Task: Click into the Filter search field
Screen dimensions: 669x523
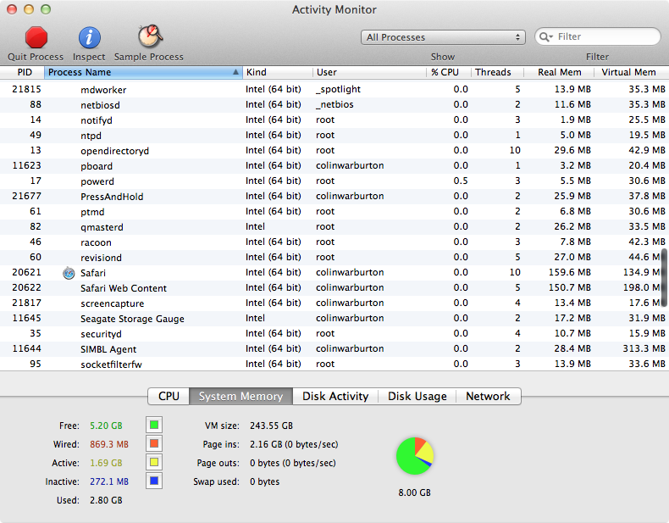Action: coord(597,36)
